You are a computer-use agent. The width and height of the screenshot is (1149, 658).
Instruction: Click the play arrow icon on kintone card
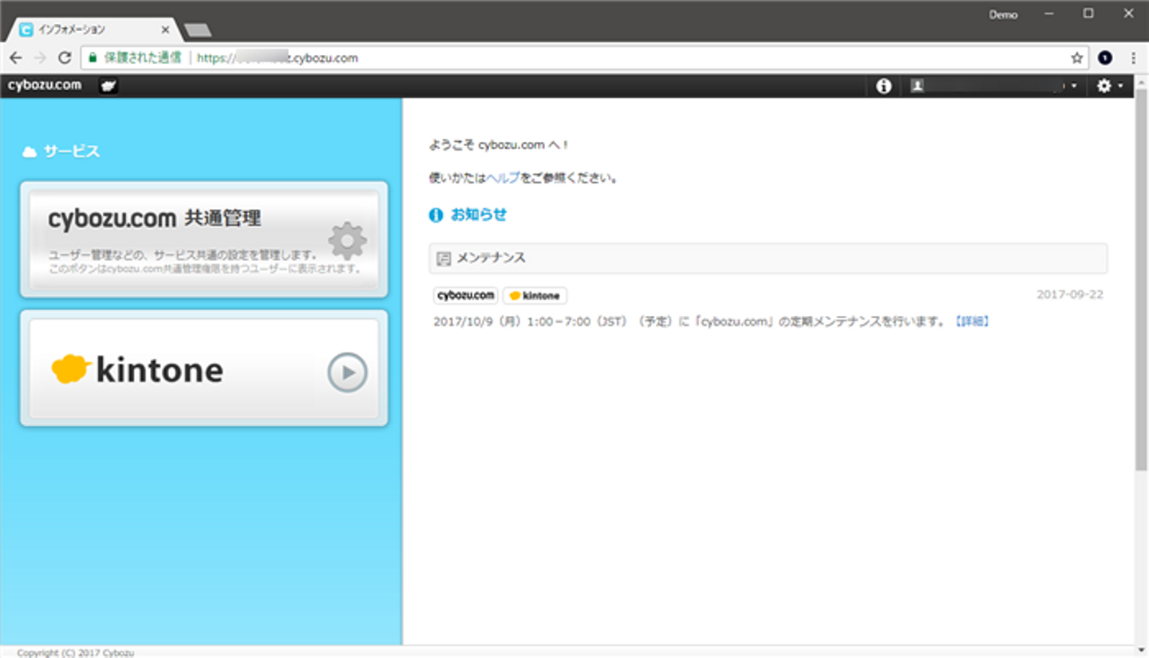347,372
